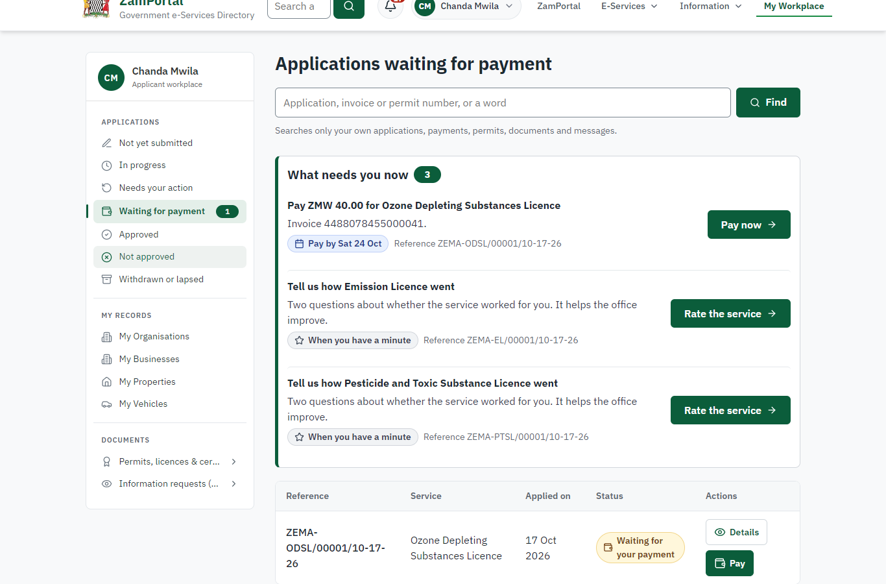Click Invoice 4488078455000041 text

(x=357, y=224)
